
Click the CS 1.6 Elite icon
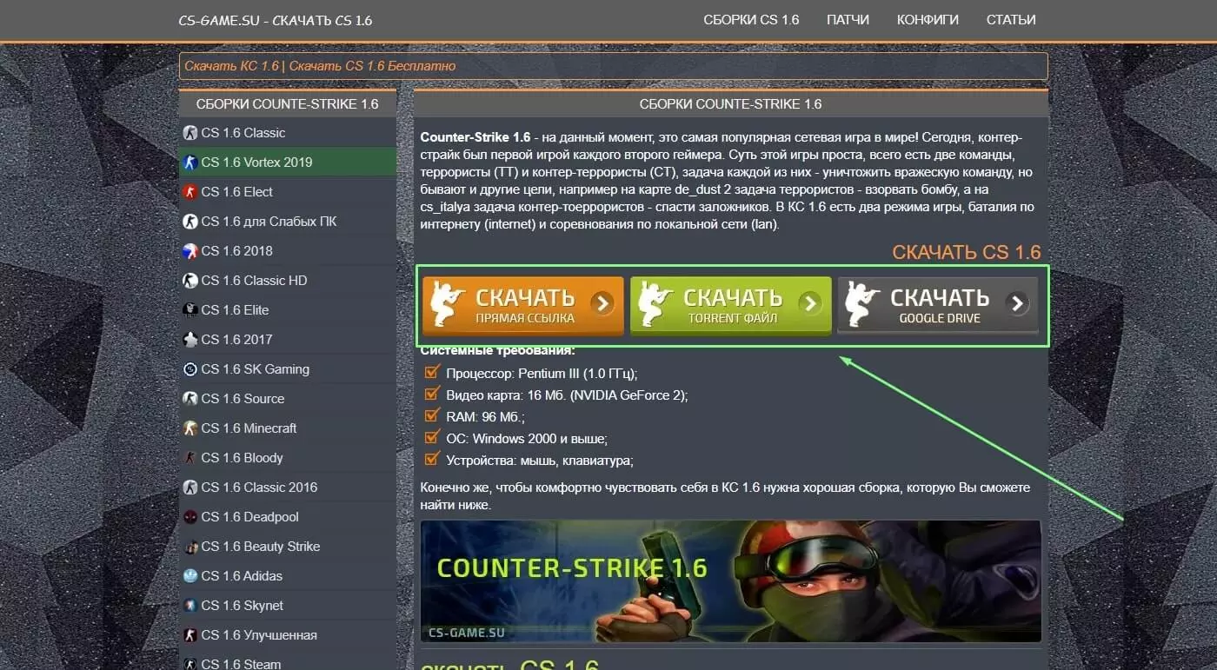(x=190, y=310)
